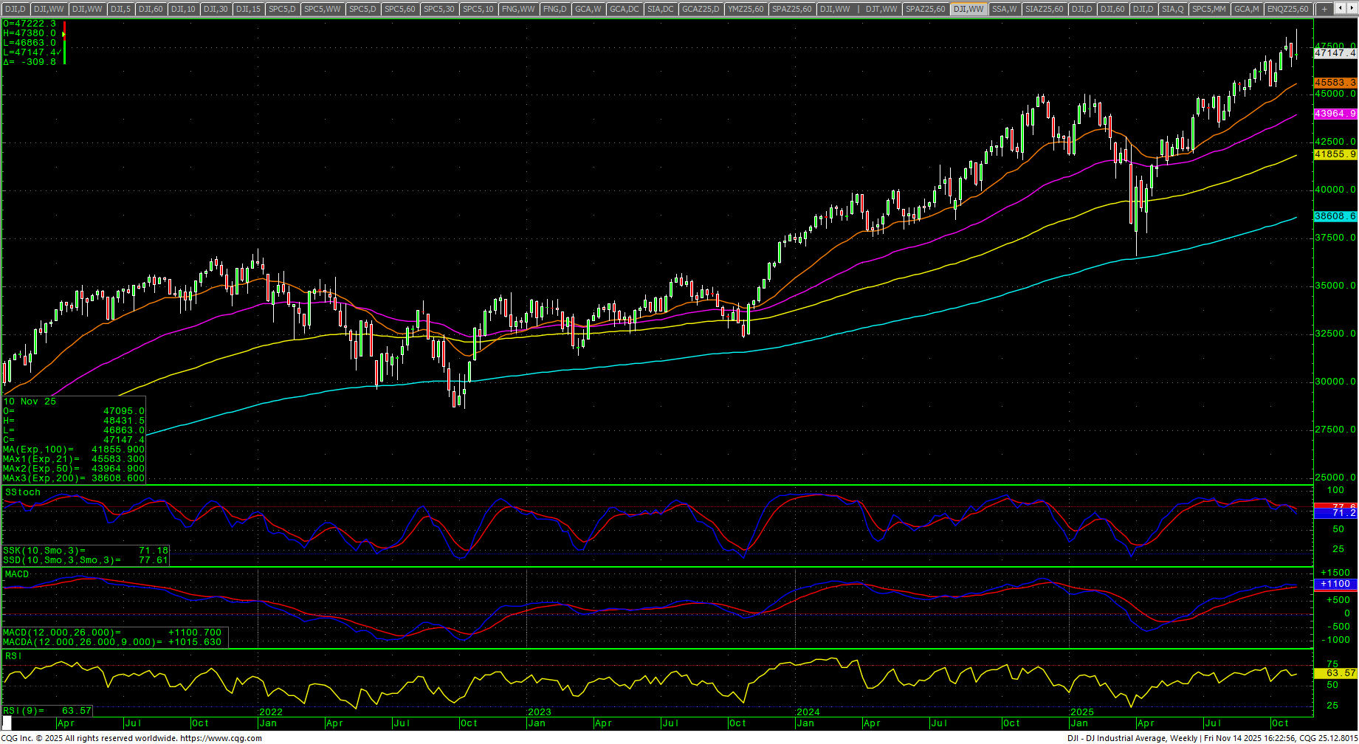1359x744 pixels.
Task: Click the 10 Nov 25 cursor data box
Action: tap(74, 440)
